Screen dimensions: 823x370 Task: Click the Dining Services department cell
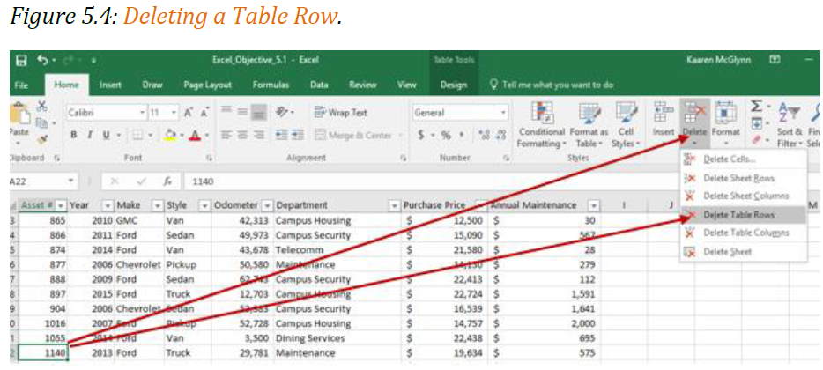pos(337,338)
